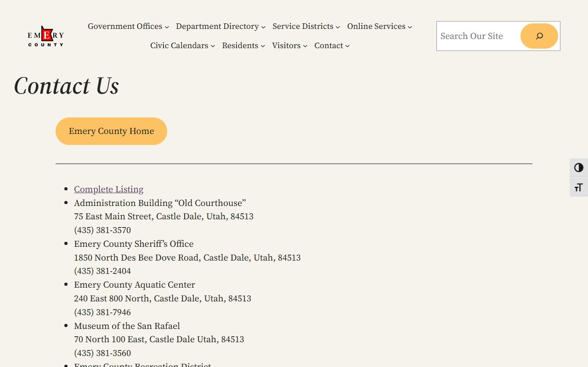Expand the Government Offices chevron

coord(167,27)
